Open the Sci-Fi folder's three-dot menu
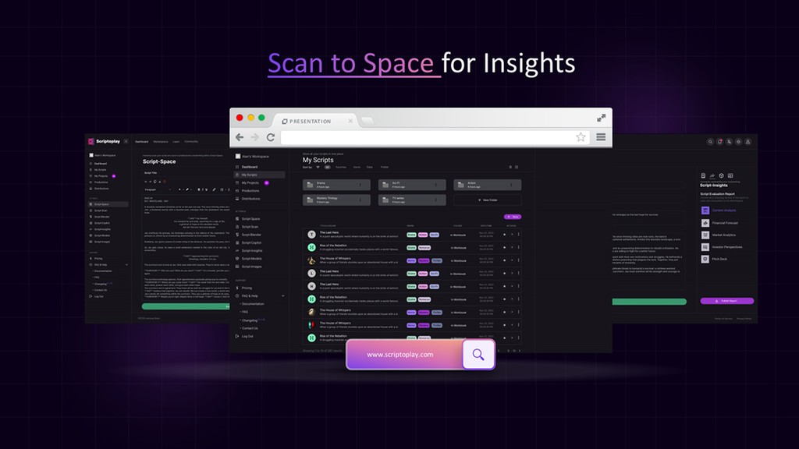 tap(435, 185)
